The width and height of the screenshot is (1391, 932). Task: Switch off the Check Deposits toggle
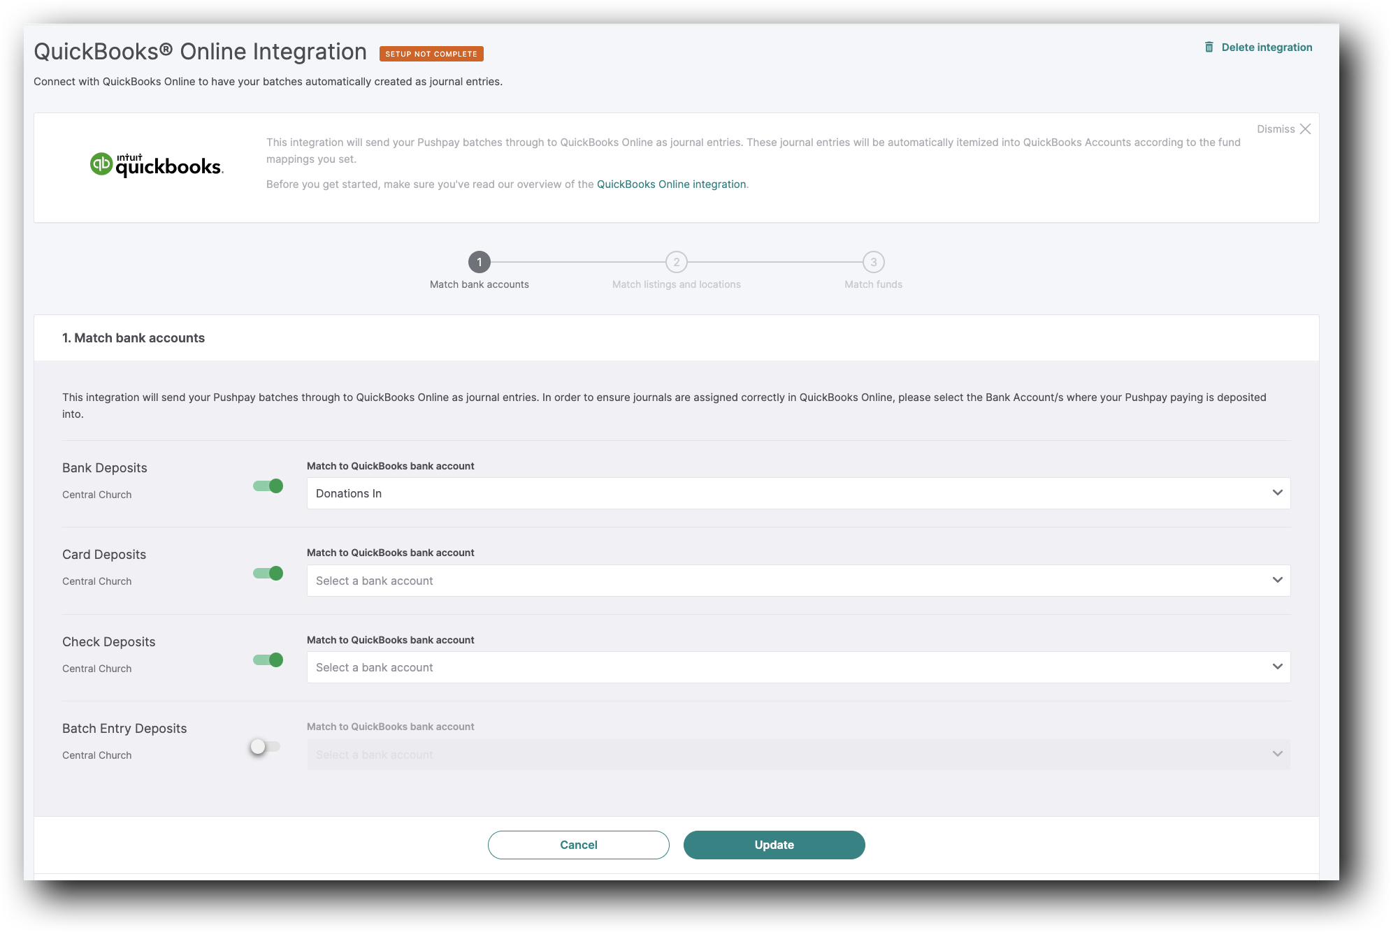pos(268,660)
